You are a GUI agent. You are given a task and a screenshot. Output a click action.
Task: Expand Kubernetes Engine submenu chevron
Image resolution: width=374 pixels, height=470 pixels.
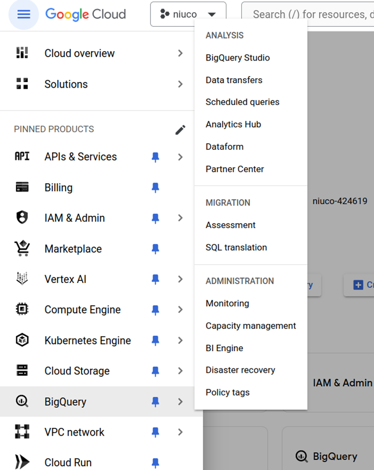pyautogui.click(x=180, y=341)
